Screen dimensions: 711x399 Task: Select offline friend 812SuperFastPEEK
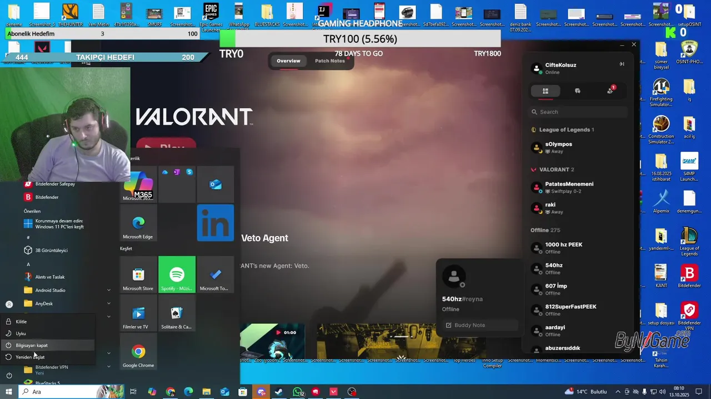[578, 310]
